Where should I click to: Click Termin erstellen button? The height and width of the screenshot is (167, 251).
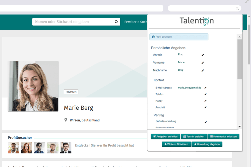coord(194,136)
